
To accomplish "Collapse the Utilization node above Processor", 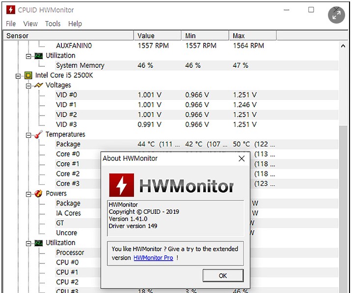I will point(28,243).
